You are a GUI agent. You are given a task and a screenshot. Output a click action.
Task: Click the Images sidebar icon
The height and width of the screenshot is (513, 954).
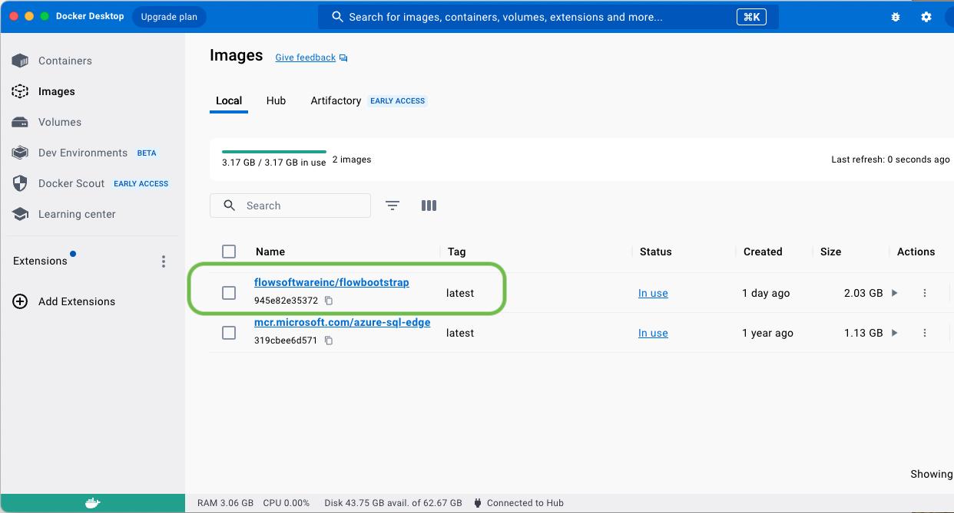coord(20,91)
